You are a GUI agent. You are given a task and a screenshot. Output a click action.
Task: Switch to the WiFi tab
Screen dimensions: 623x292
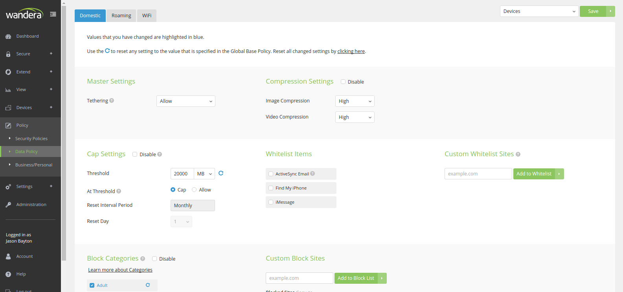click(x=147, y=16)
